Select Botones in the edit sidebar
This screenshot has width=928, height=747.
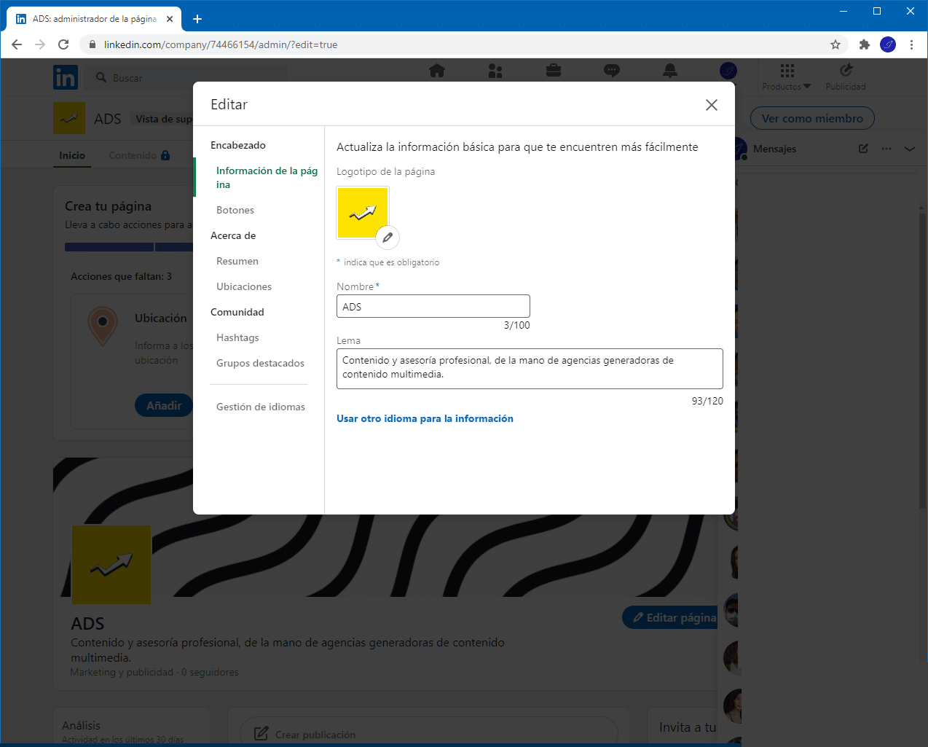coord(235,210)
